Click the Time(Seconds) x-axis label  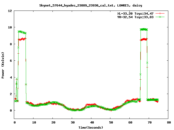pyautogui.click(x=91, y=128)
